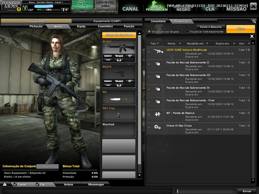Select the M67 Frag grenade slot
The image size is (259, 194).
pos(119,114)
